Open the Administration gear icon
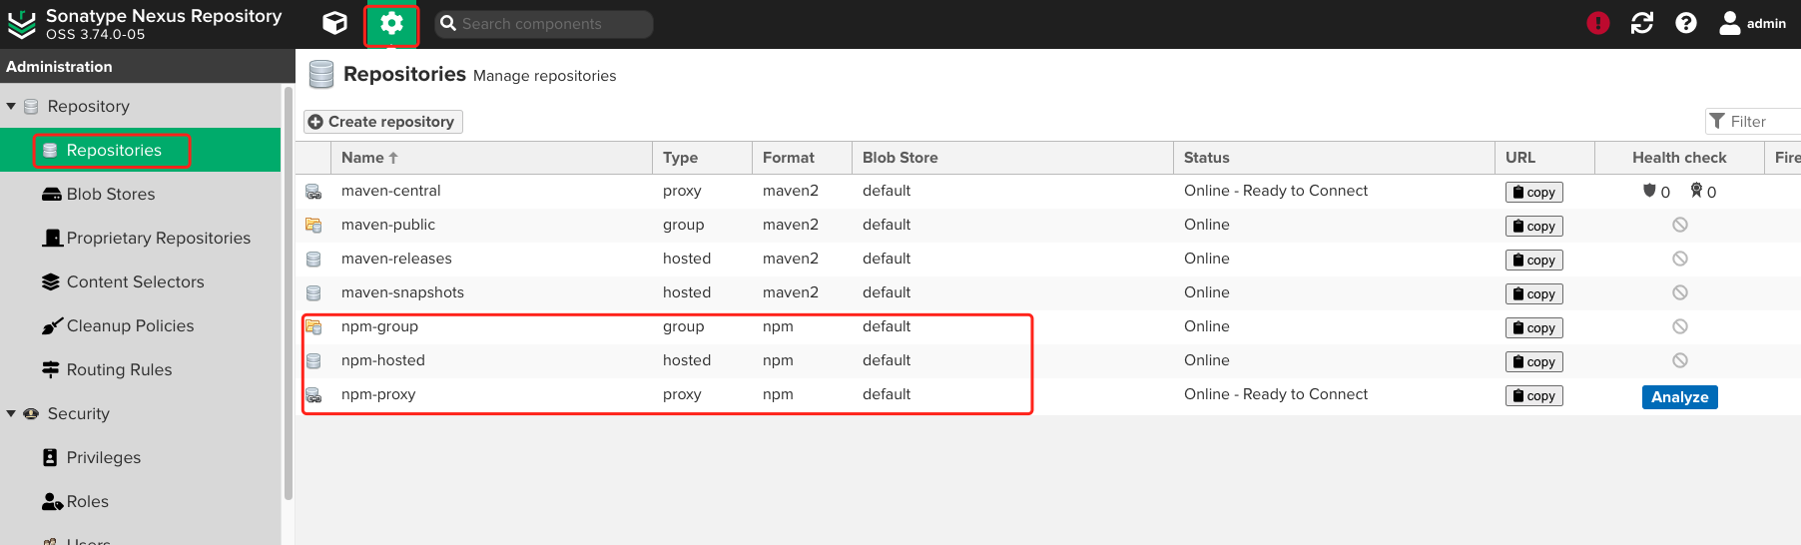The image size is (1801, 545). [x=391, y=23]
